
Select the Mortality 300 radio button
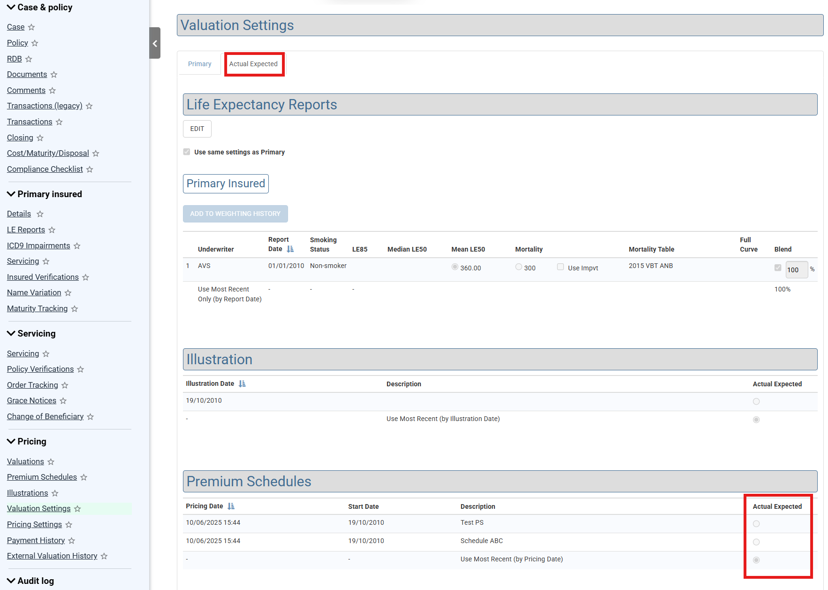tap(518, 267)
